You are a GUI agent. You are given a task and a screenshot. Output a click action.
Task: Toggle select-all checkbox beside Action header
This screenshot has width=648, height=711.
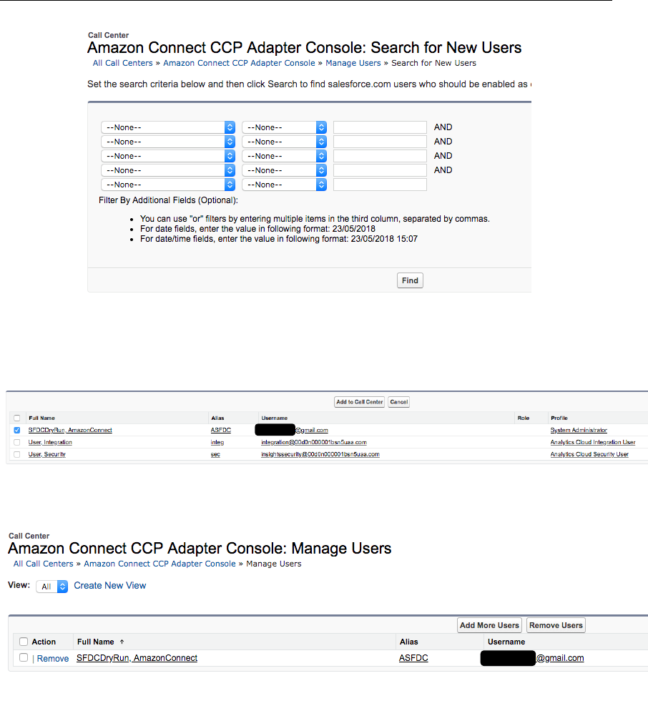tap(24, 642)
